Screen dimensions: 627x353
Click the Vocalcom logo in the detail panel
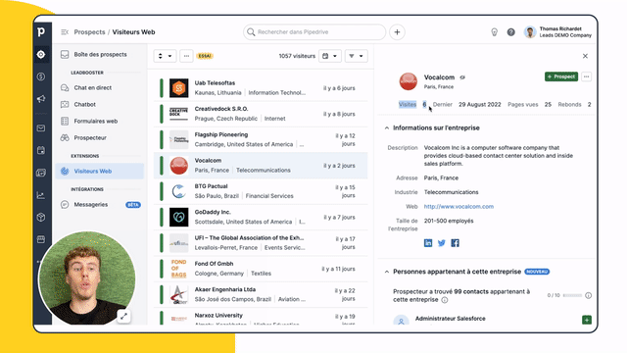click(409, 81)
